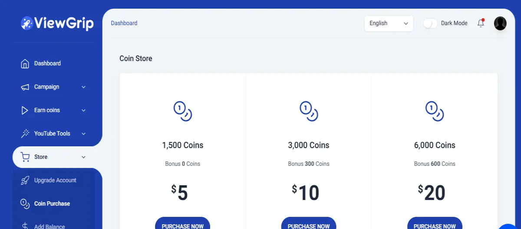Open the notifications bell icon
Image resolution: width=521 pixels, height=229 pixels.
click(481, 23)
